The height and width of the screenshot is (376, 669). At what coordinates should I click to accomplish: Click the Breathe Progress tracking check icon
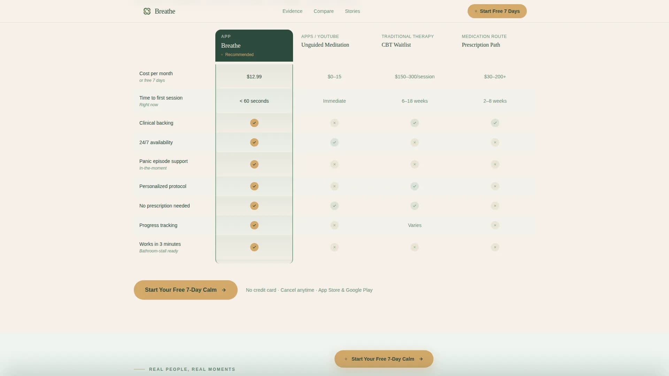pyautogui.click(x=254, y=225)
